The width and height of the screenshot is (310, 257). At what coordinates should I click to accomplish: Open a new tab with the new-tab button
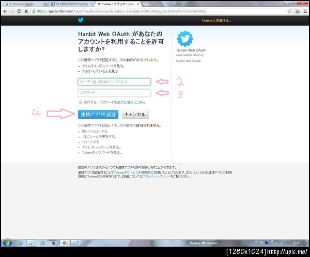click(x=146, y=4)
